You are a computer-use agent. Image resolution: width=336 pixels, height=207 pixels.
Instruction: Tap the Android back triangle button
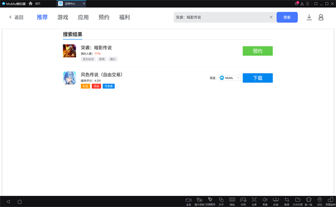pyautogui.click(x=8, y=201)
